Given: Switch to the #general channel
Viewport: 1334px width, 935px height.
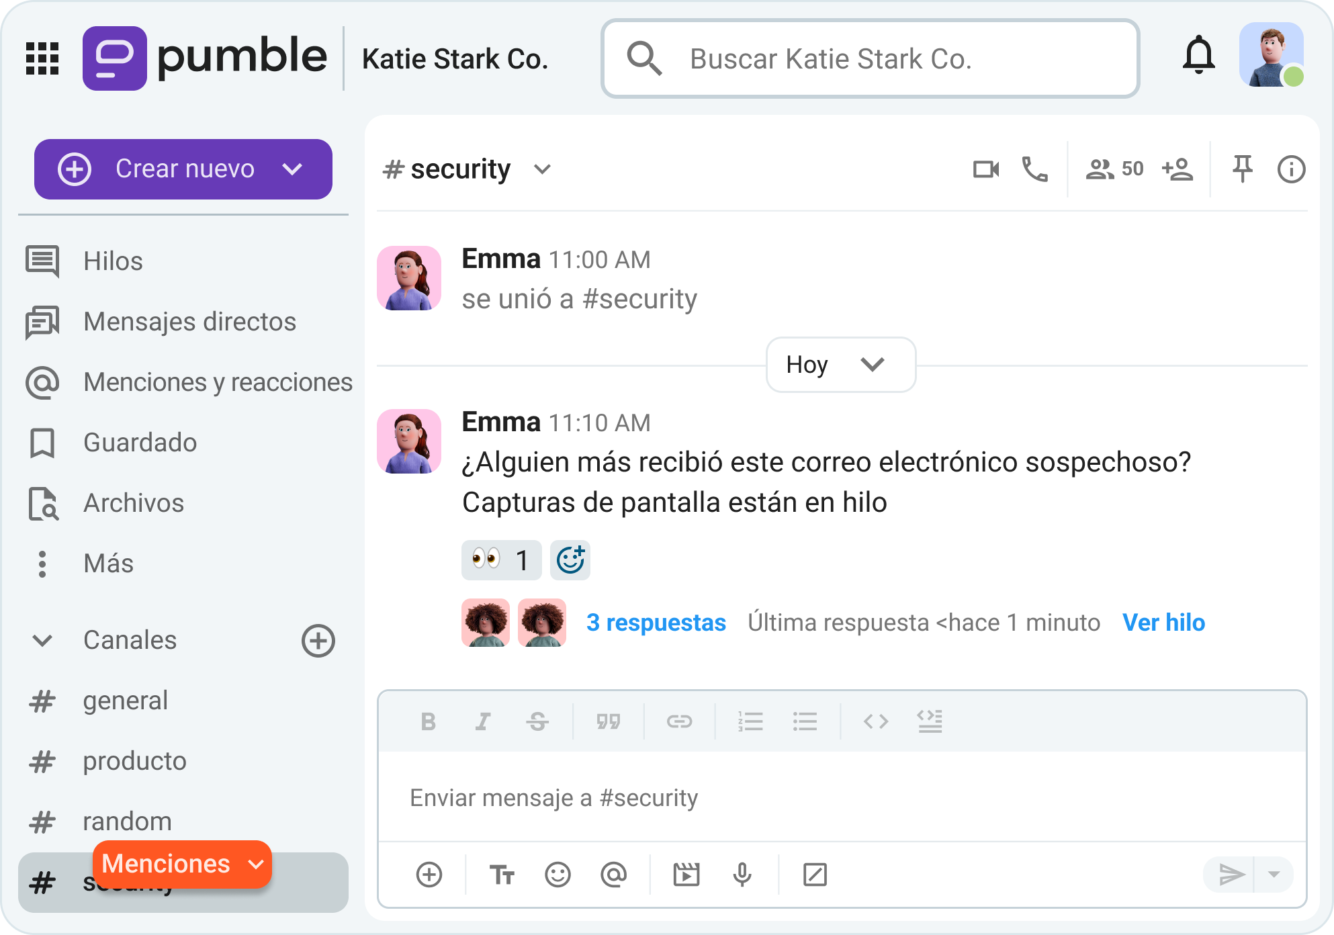Looking at the screenshot, I should pyautogui.click(x=126, y=701).
